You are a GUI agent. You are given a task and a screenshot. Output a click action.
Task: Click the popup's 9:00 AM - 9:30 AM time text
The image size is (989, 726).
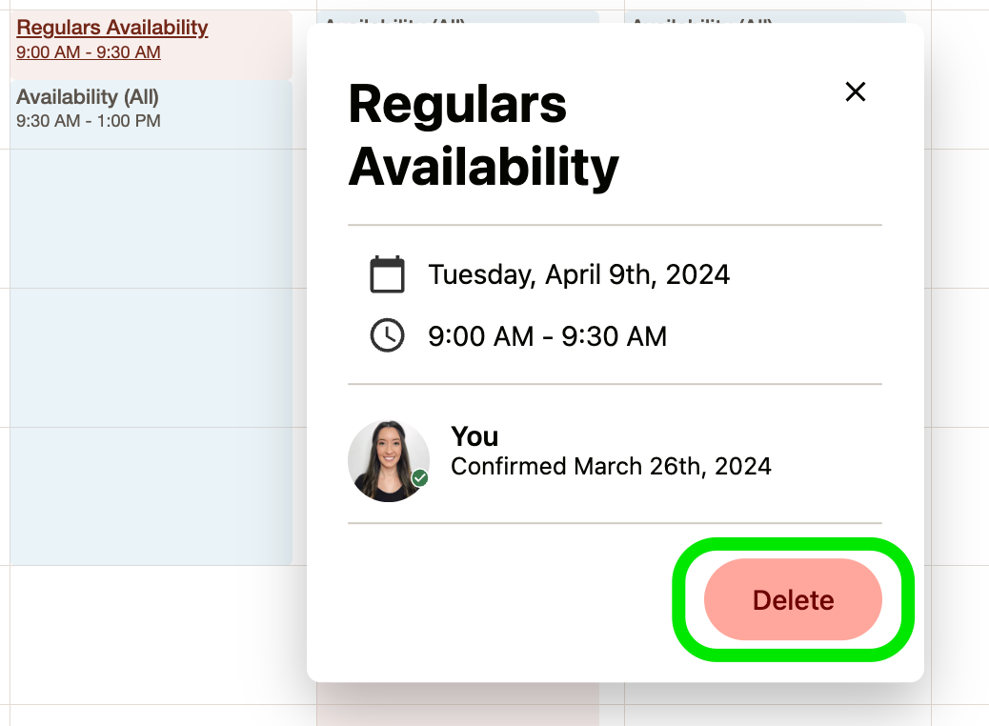pos(547,335)
